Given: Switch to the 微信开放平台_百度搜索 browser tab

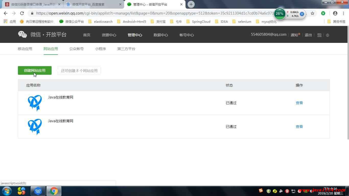Looking at the screenshot, I should [x=93, y=4].
